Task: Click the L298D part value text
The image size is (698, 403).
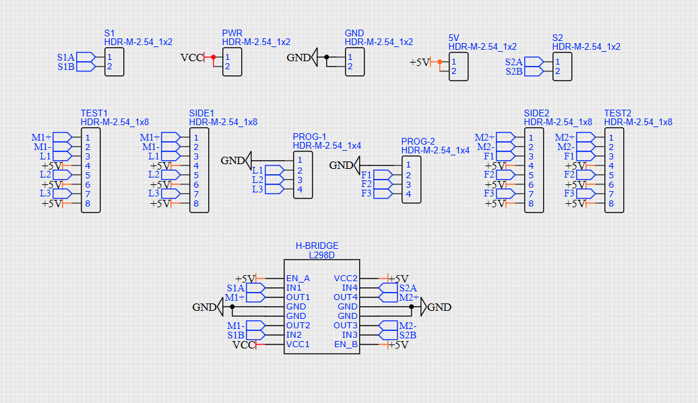Action: point(322,256)
